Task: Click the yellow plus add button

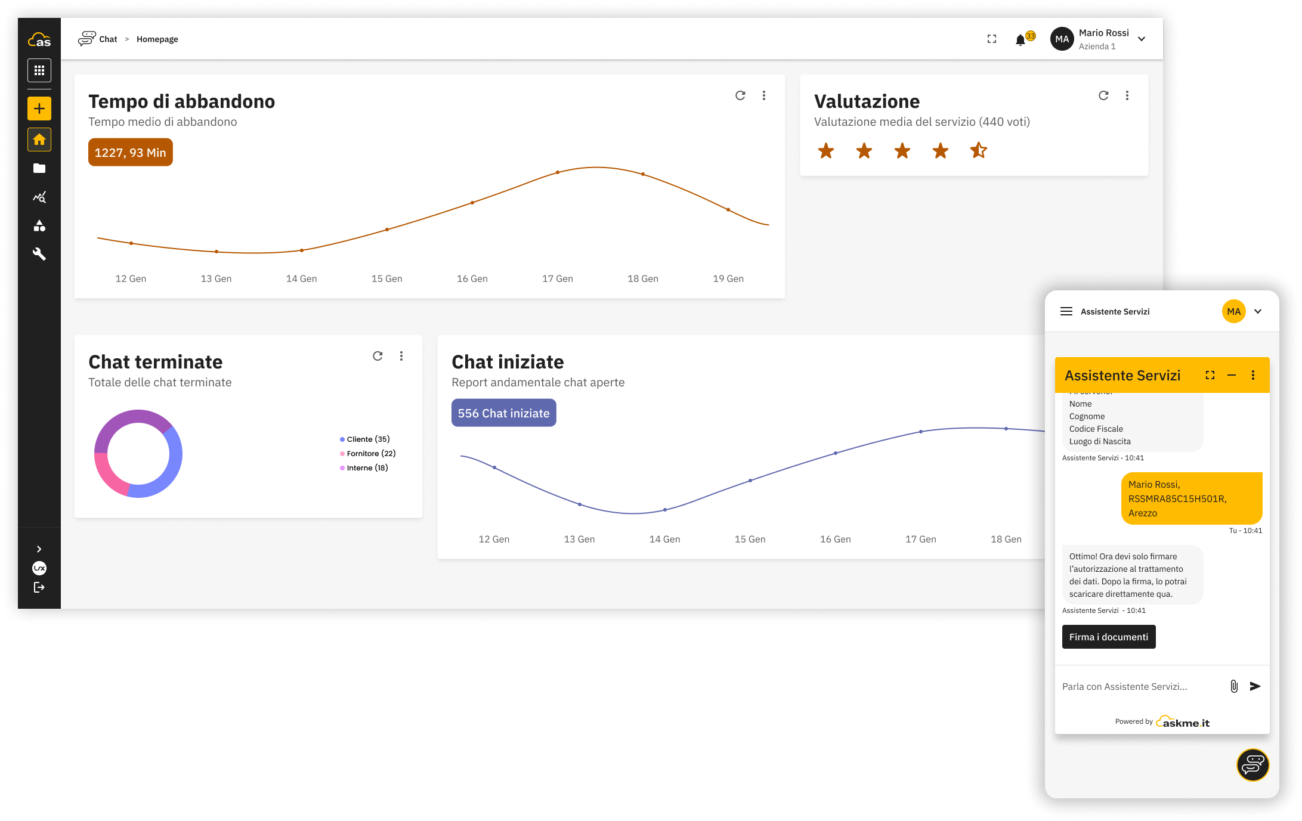Action: [x=39, y=109]
